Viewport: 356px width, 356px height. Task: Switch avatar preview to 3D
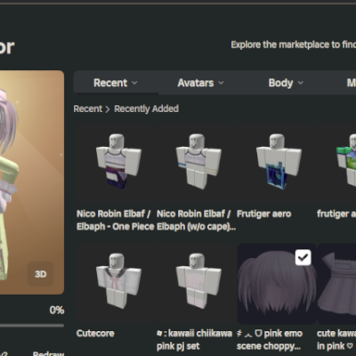[41, 274]
